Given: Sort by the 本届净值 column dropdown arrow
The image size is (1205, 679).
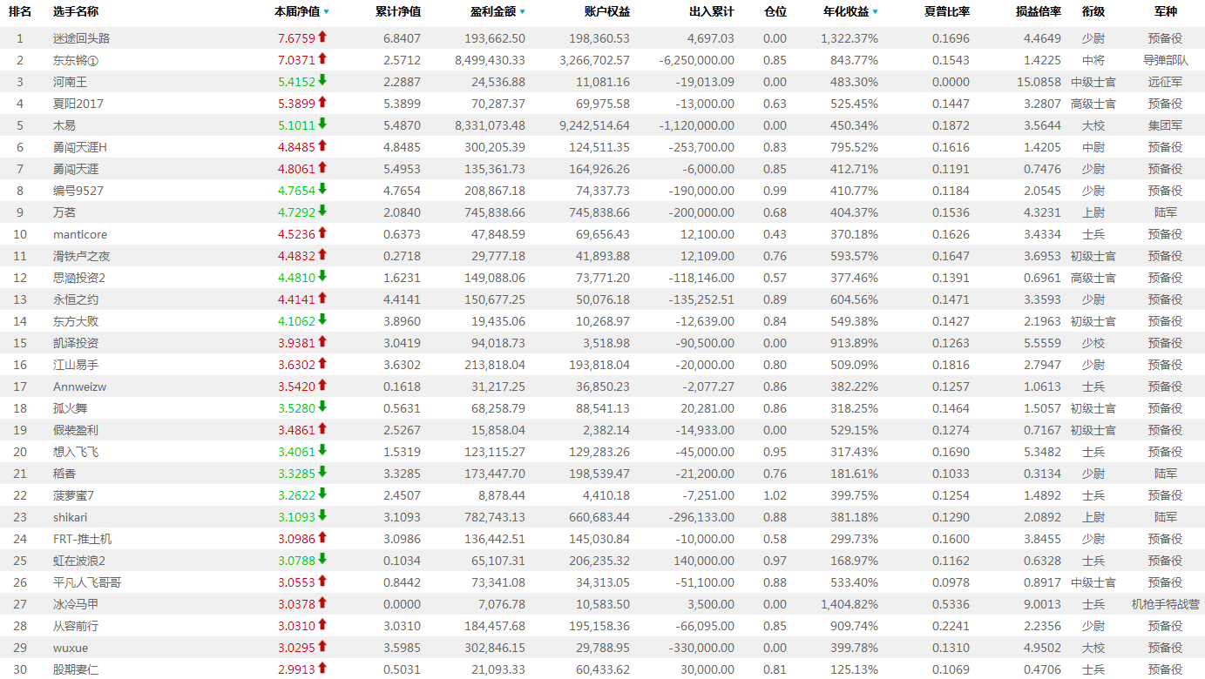Looking at the screenshot, I should point(327,12).
